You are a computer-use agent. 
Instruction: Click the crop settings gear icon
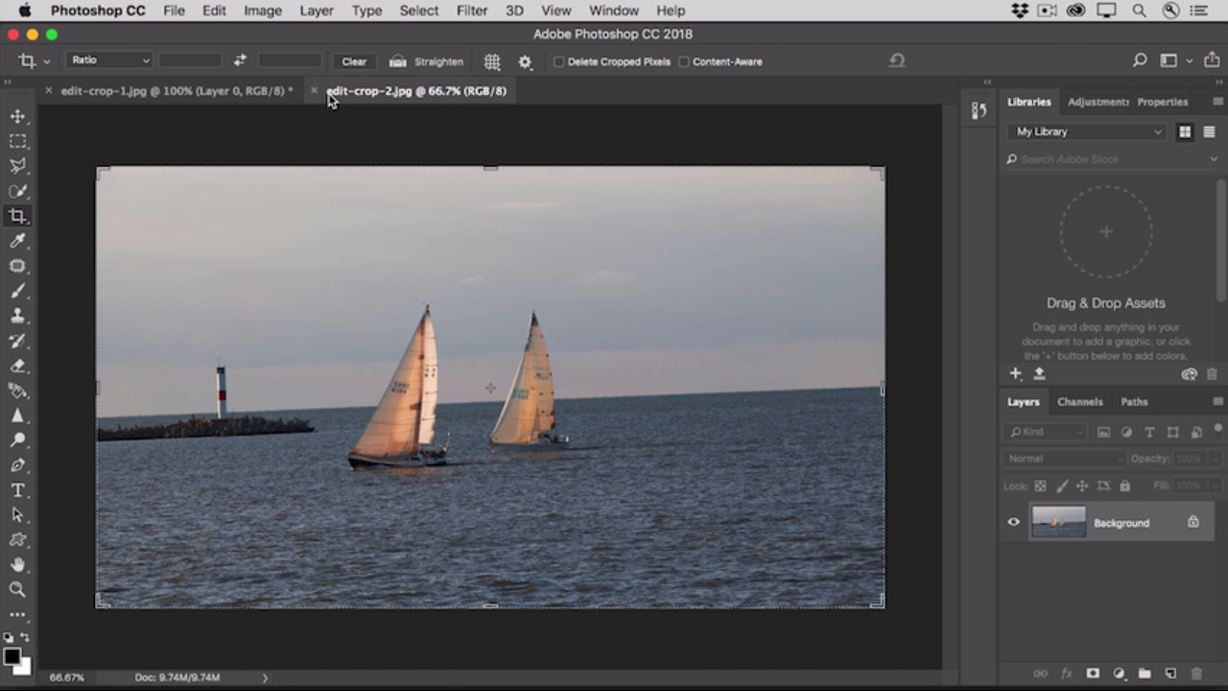tap(525, 61)
